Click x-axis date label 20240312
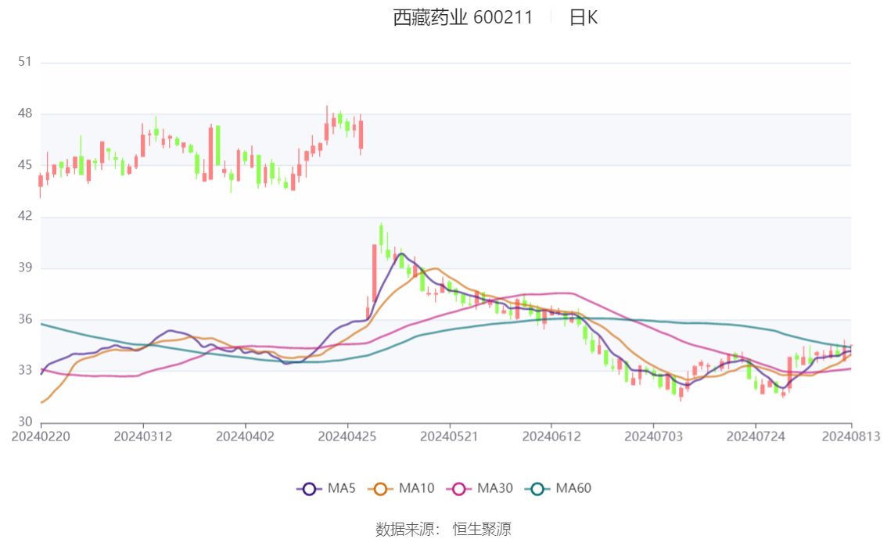This screenshot has width=887, height=539. click(x=143, y=437)
